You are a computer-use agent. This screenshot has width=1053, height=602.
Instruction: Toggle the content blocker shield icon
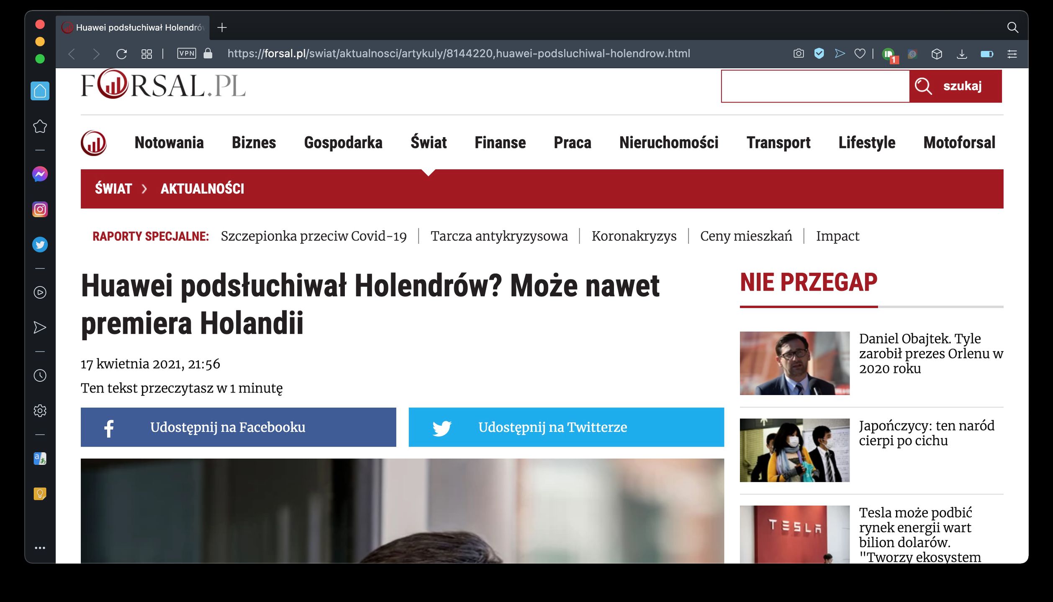click(819, 54)
